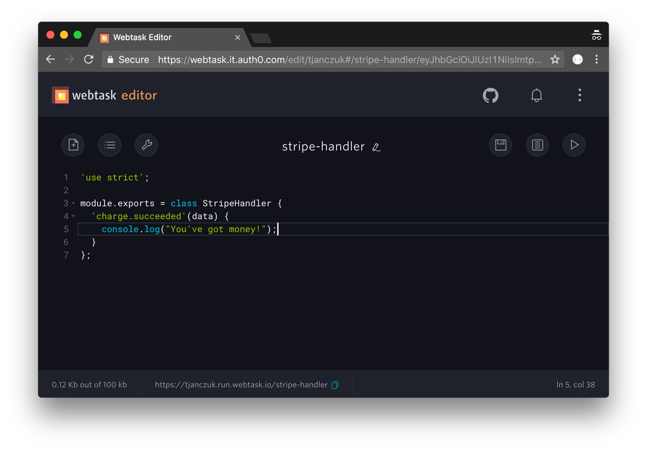647x452 pixels.
Task: Click the stripe-handler title text
Action: pyautogui.click(x=323, y=147)
